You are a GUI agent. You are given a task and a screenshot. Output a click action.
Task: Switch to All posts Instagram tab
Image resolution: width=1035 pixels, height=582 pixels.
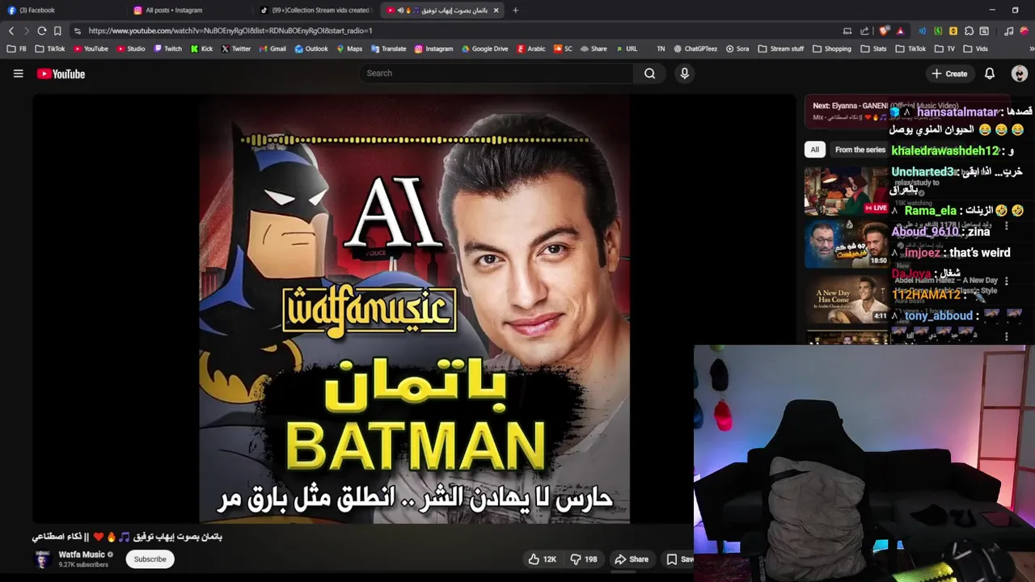[191, 11]
